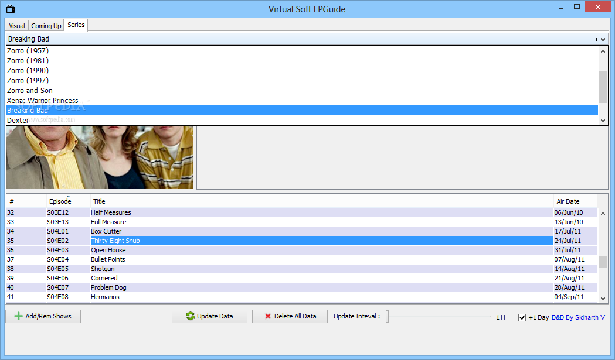This screenshot has height=360, width=615.
Task: Click the 1 H interval value
Action: [x=501, y=317]
